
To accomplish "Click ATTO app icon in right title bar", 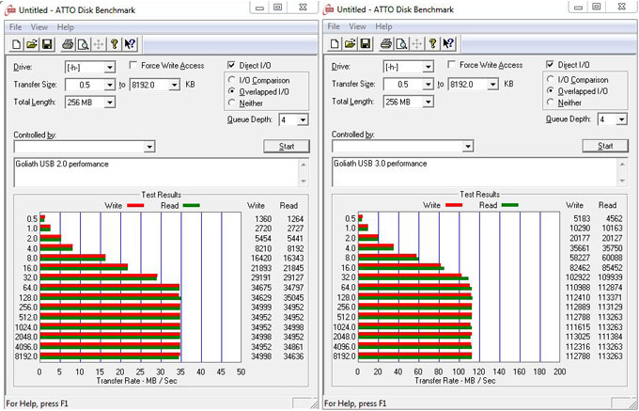I will pos(329,9).
